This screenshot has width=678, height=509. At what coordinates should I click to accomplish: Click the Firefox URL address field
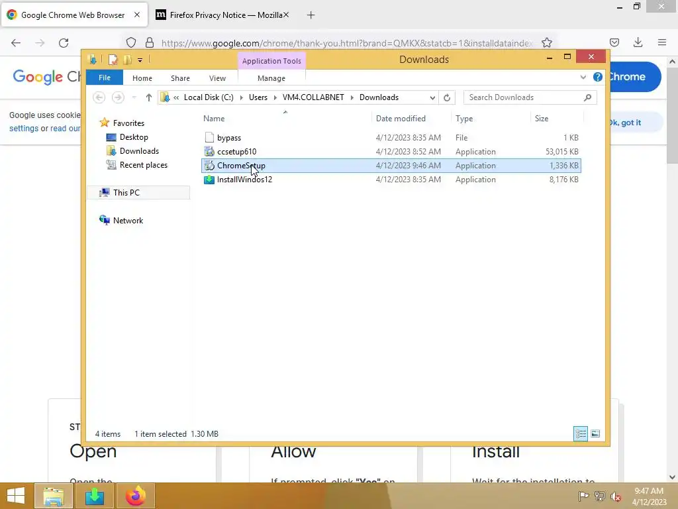pyautogui.click(x=347, y=43)
